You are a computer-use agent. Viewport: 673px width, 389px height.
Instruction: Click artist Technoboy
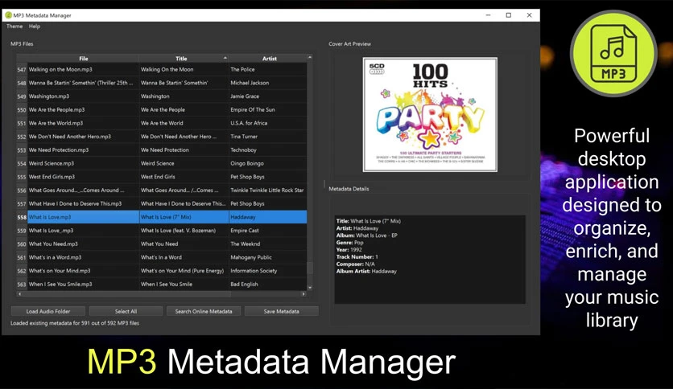click(x=243, y=150)
